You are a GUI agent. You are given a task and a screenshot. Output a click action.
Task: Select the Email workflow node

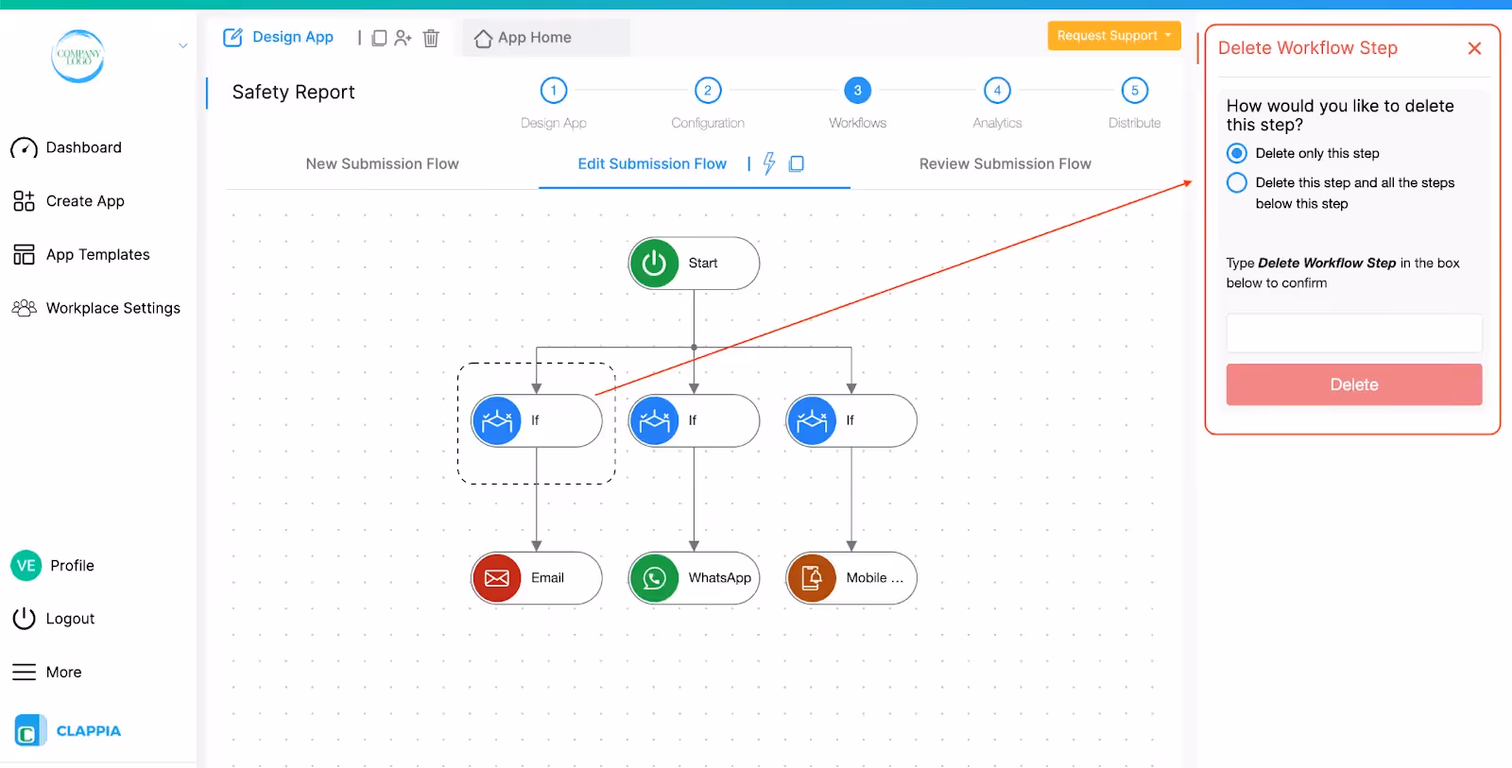point(536,578)
